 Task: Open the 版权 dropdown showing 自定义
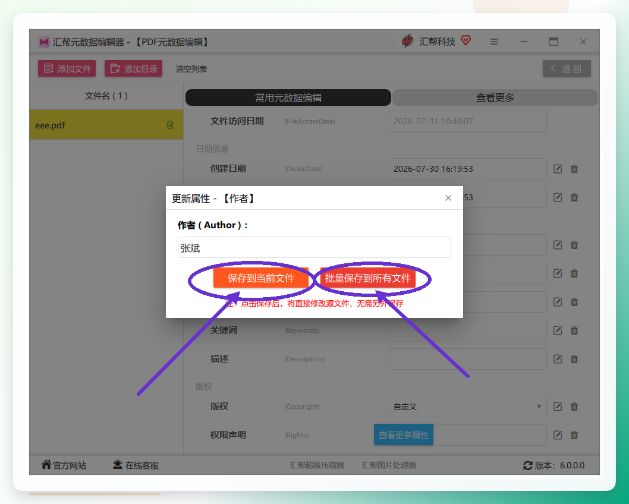coord(467,407)
